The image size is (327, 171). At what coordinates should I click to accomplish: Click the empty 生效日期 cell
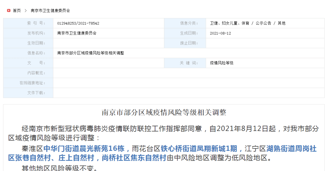(108, 43)
